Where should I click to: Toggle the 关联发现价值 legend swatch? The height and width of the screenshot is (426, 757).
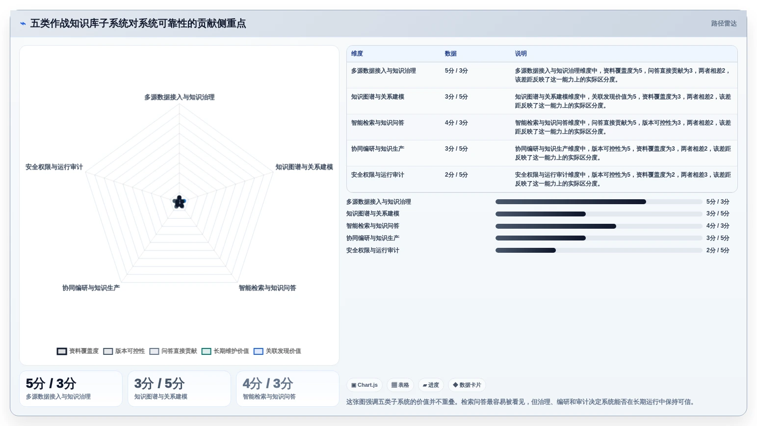tap(259, 351)
